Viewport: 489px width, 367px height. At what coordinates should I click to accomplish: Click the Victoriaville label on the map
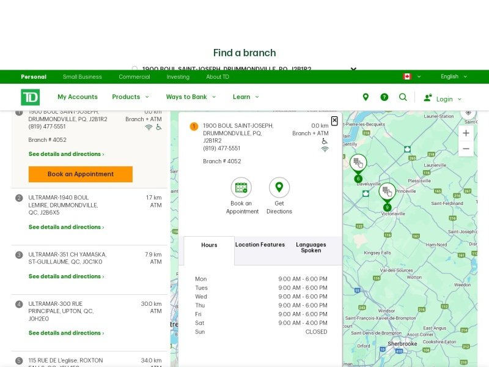[393, 213]
